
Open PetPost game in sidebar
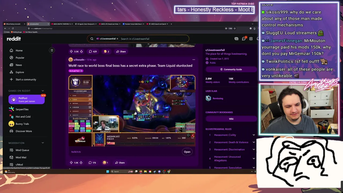point(27,99)
